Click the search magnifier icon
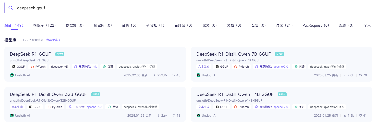The image size is (378, 125). pos(11,8)
